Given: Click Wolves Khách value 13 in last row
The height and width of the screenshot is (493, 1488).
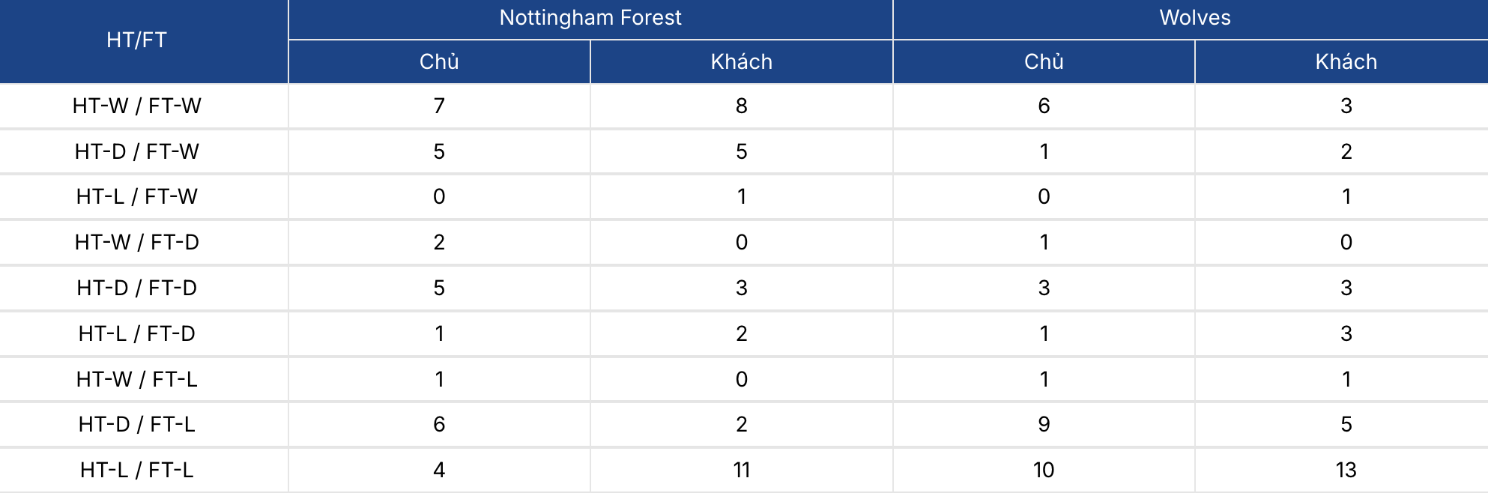Looking at the screenshot, I should click(x=1346, y=470).
